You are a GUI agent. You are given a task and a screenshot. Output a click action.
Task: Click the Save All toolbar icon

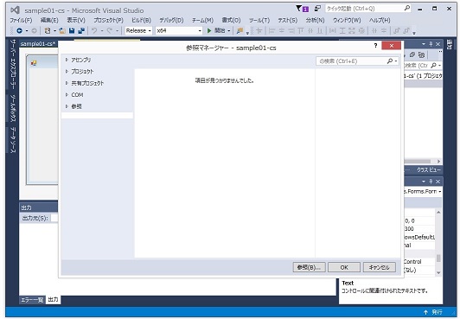[x=81, y=30]
